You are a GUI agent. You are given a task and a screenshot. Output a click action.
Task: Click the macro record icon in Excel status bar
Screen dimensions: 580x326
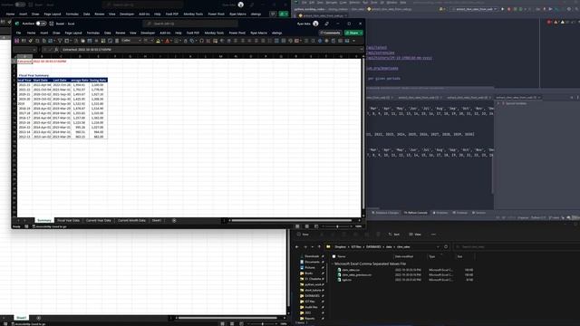pyautogui.click(x=26, y=226)
